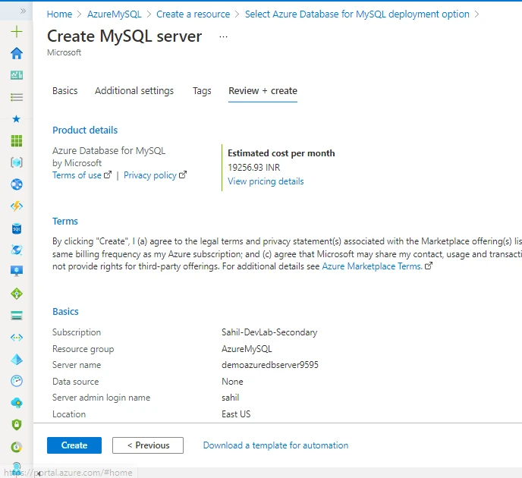Switch to the Tags tab
The height and width of the screenshot is (478, 522).
(202, 91)
